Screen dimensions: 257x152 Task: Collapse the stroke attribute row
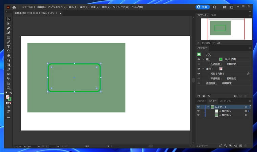[204, 59]
